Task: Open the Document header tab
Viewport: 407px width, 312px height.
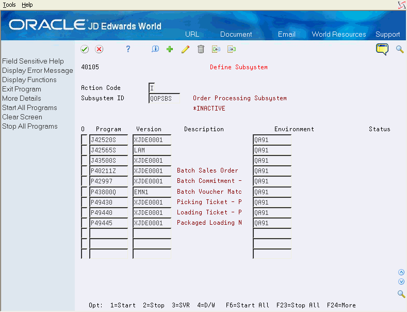Action: tap(236, 34)
